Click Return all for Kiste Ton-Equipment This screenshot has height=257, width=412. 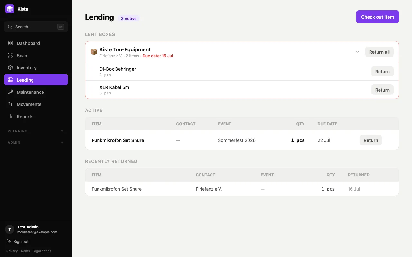coord(379,52)
